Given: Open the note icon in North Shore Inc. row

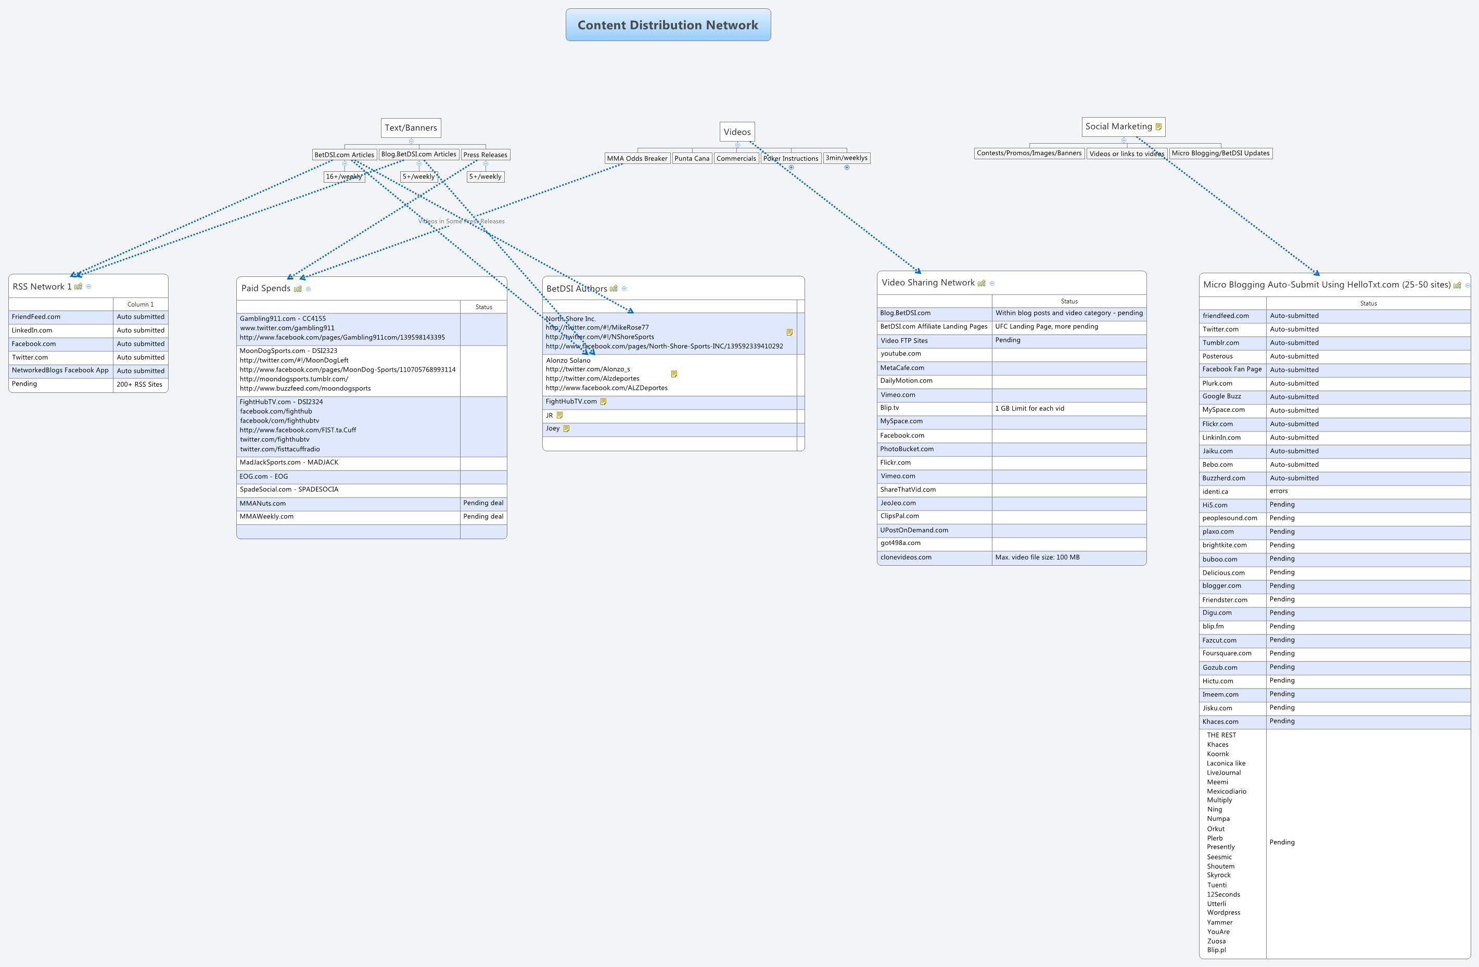Looking at the screenshot, I should coord(790,333).
